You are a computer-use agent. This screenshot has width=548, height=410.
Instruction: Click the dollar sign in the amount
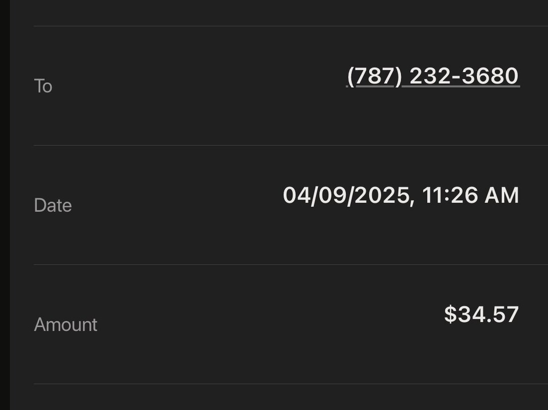tap(450, 314)
